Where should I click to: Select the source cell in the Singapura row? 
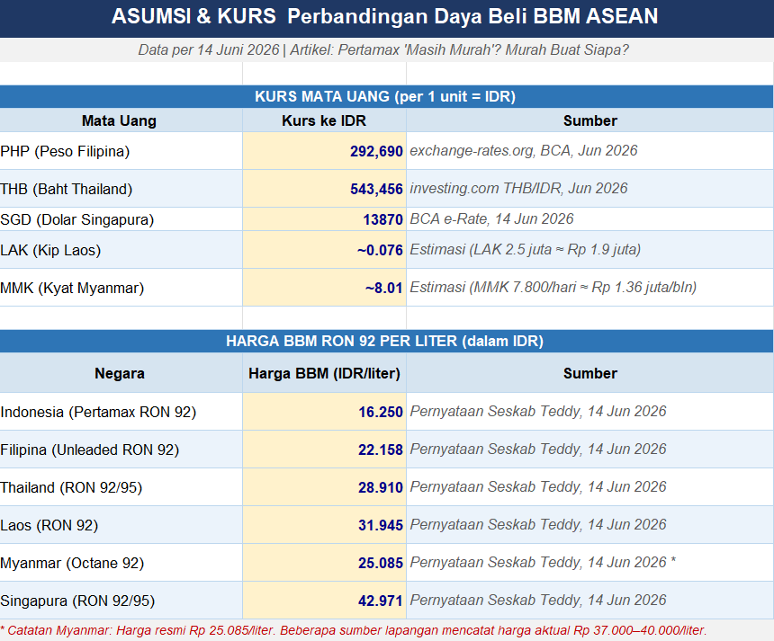589,600
